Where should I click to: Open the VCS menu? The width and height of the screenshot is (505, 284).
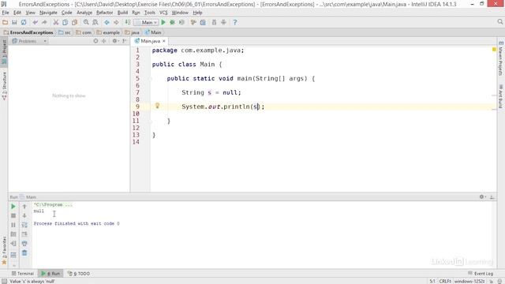163,13
